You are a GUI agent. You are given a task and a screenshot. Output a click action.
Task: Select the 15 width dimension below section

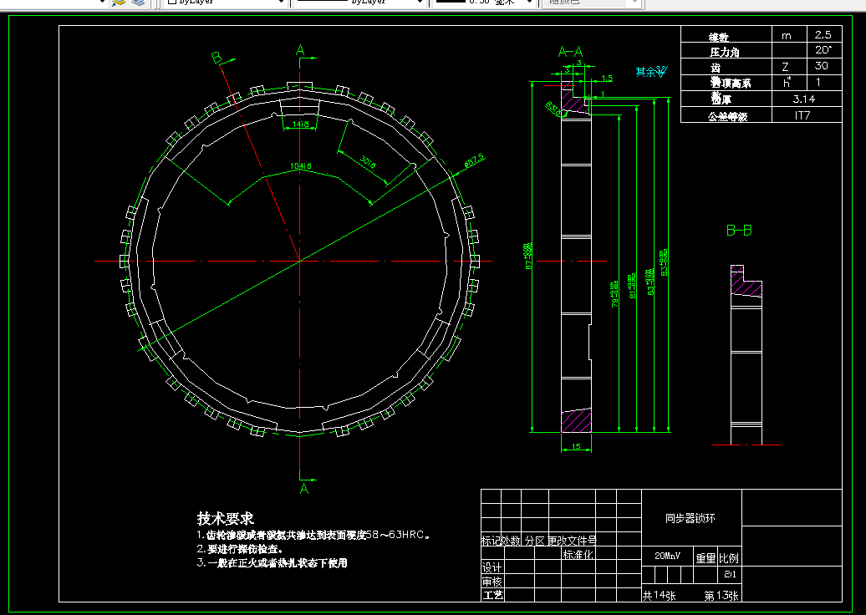(576, 446)
